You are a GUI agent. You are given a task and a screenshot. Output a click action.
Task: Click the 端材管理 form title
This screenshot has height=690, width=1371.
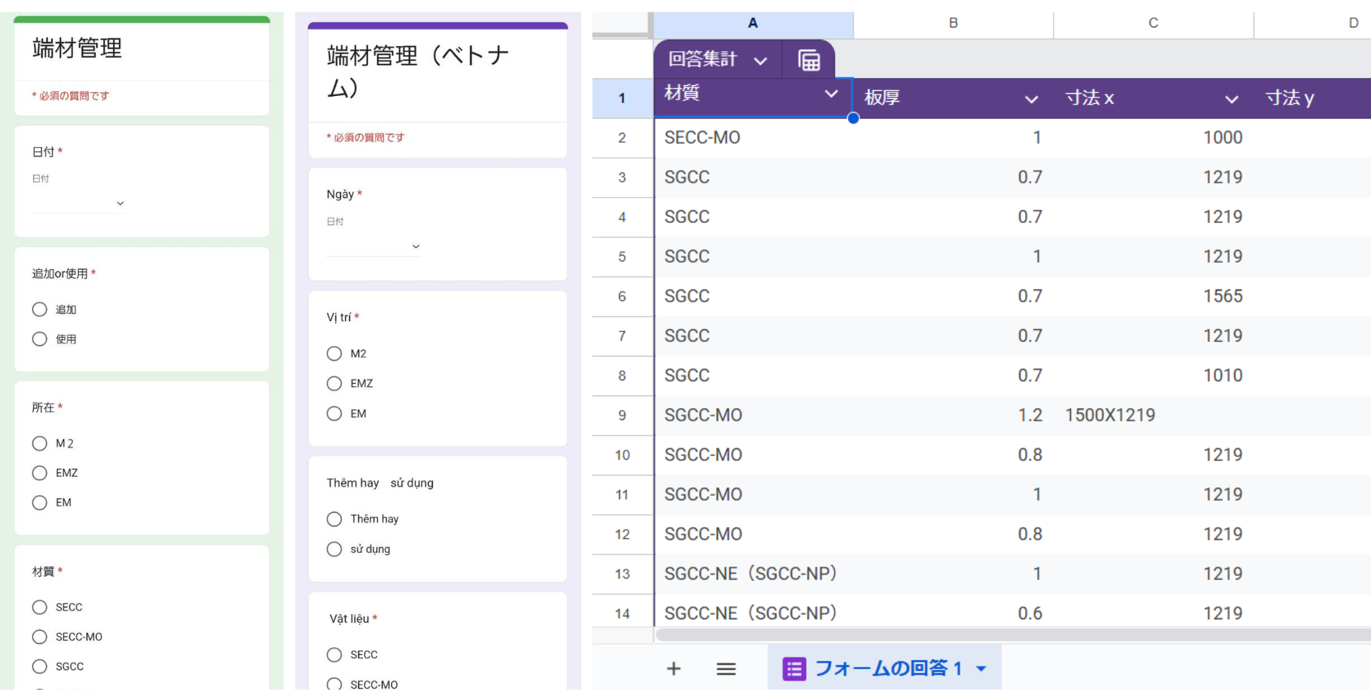(77, 48)
